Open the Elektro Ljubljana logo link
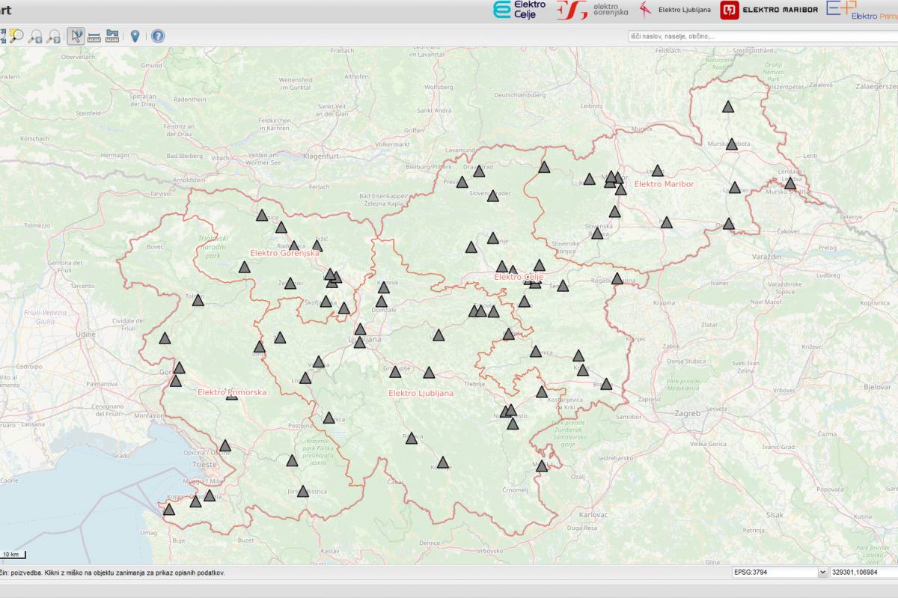The height and width of the screenshot is (598, 898). pyautogui.click(x=675, y=10)
